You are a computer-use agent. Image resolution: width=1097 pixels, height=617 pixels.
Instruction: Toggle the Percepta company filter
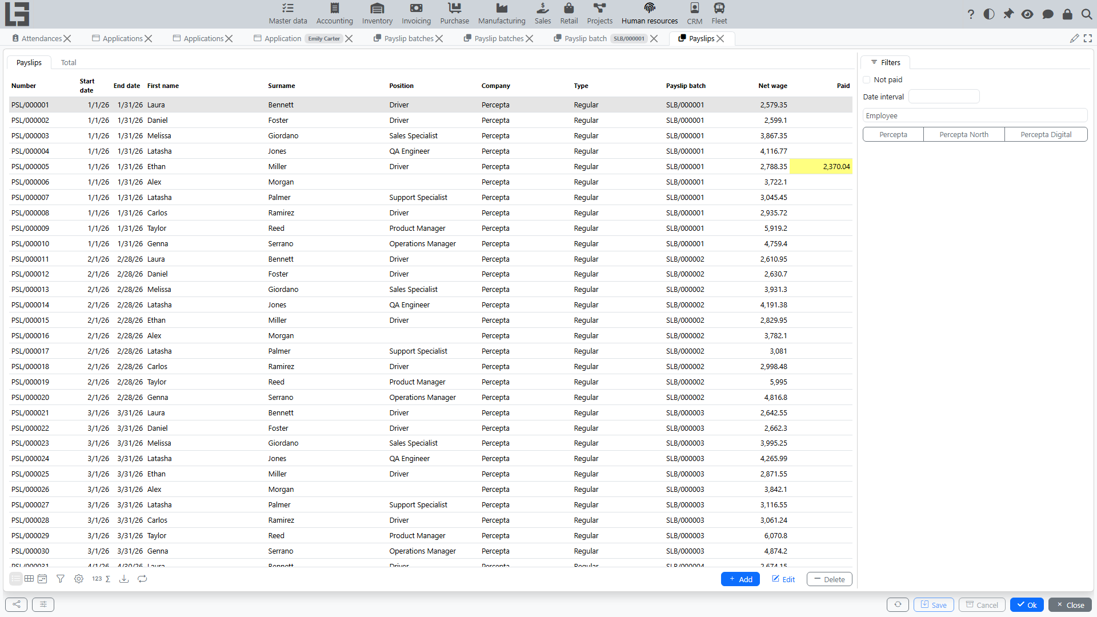pos(893,135)
